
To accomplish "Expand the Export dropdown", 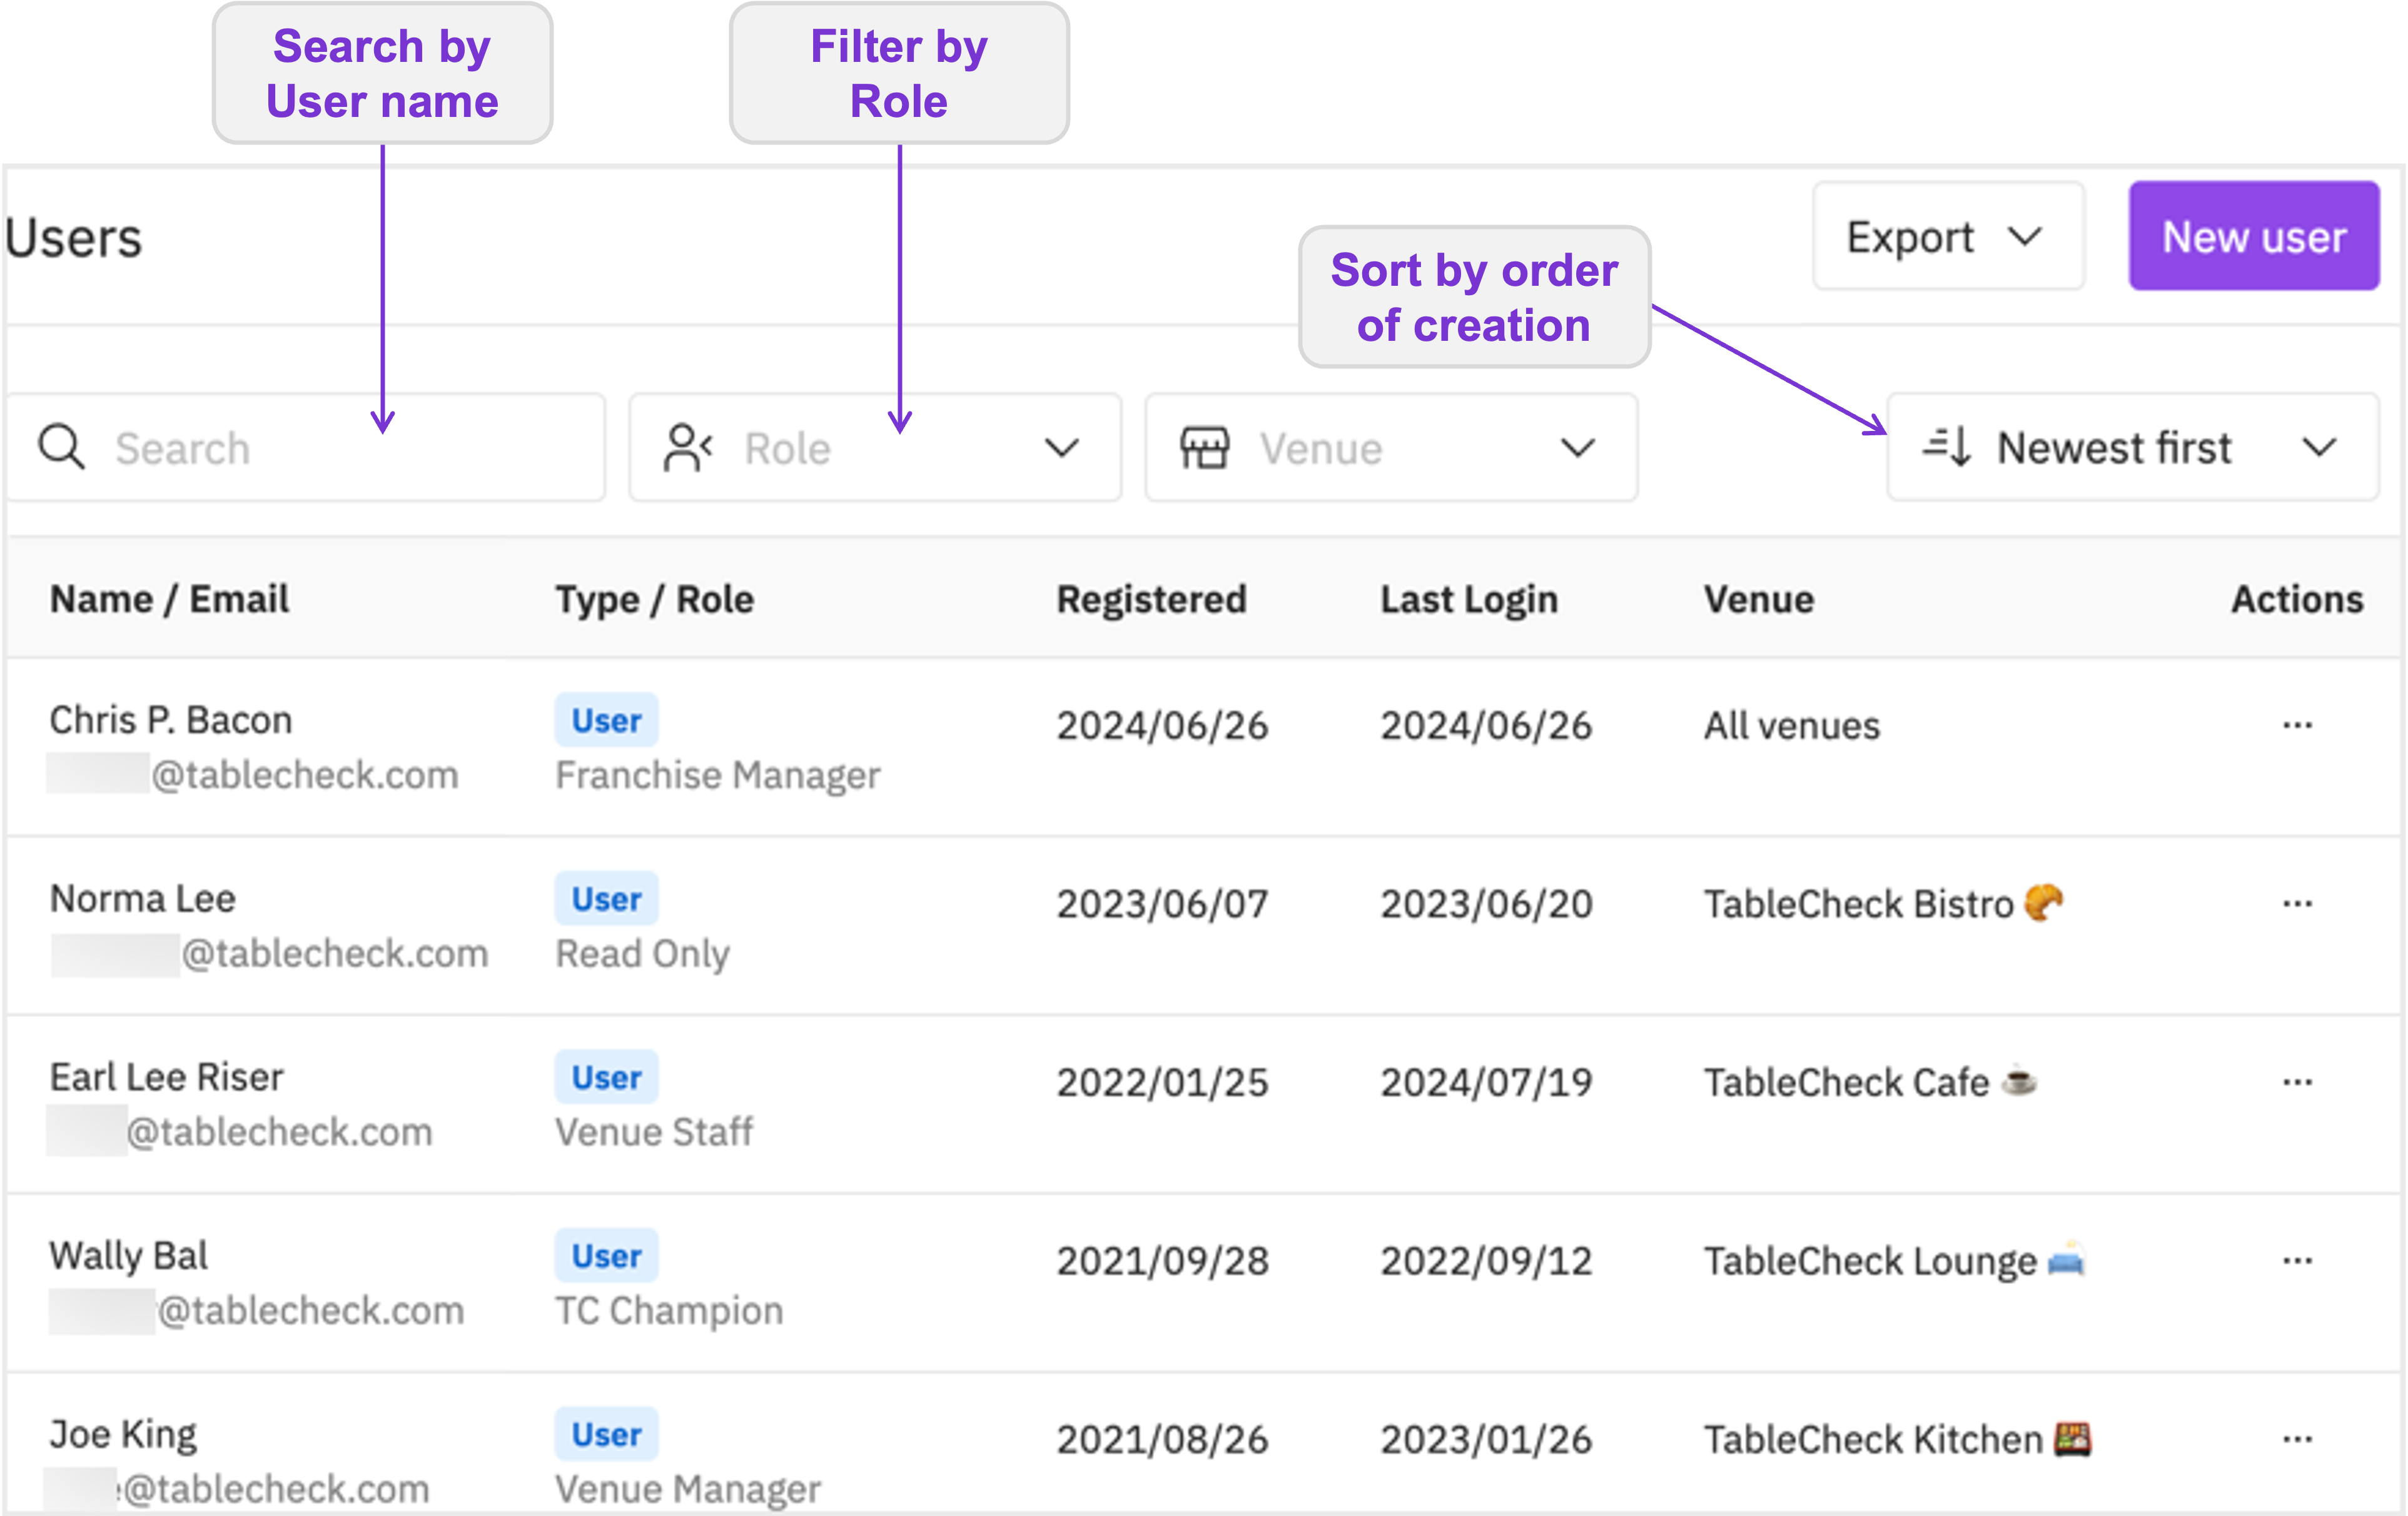I will [1948, 237].
